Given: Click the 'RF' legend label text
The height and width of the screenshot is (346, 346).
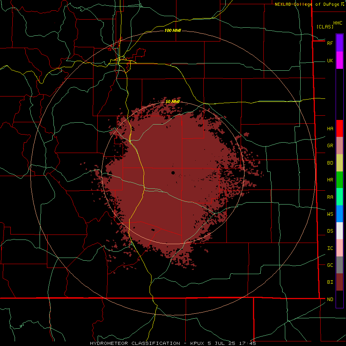Looking at the screenshot, I should click(x=330, y=43).
